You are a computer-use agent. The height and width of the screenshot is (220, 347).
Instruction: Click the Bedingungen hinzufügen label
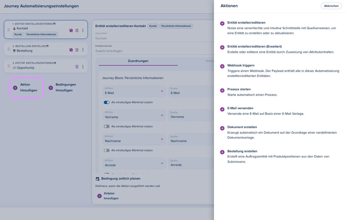66,87
